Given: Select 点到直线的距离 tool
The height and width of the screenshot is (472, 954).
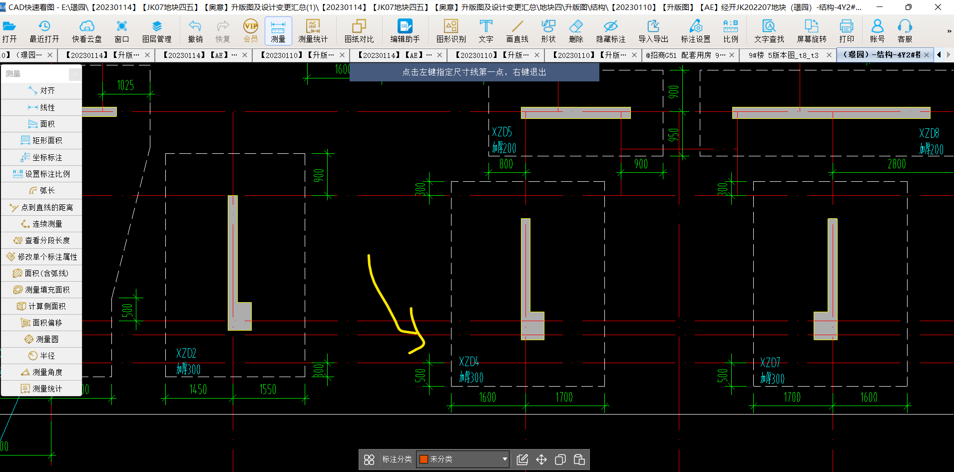Looking at the screenshot, I should click(x=41, y=207).
